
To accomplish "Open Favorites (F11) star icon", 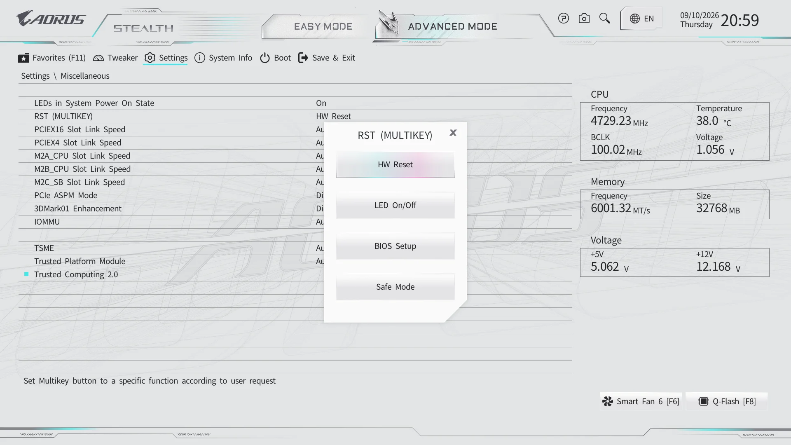I will point(23,58).
